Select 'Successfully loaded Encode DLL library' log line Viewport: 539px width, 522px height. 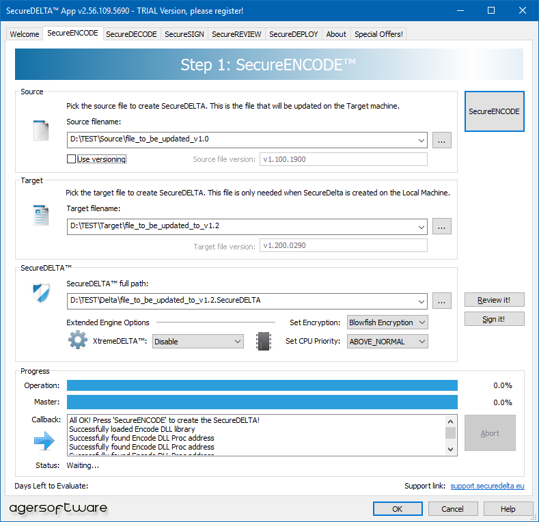(132, 429)
